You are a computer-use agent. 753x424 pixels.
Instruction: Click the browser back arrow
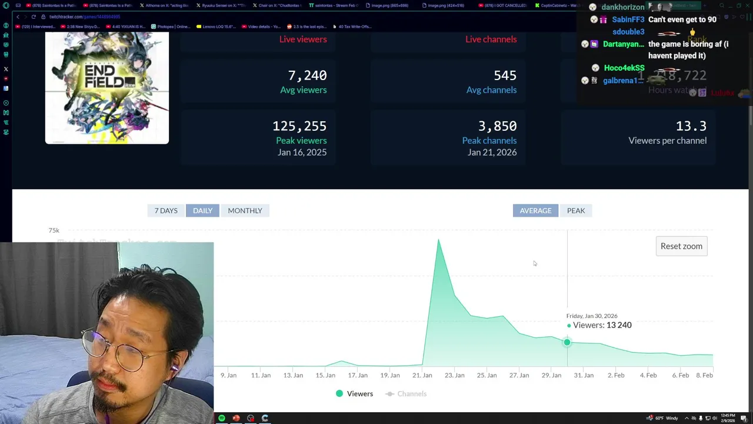pos(18,16)
